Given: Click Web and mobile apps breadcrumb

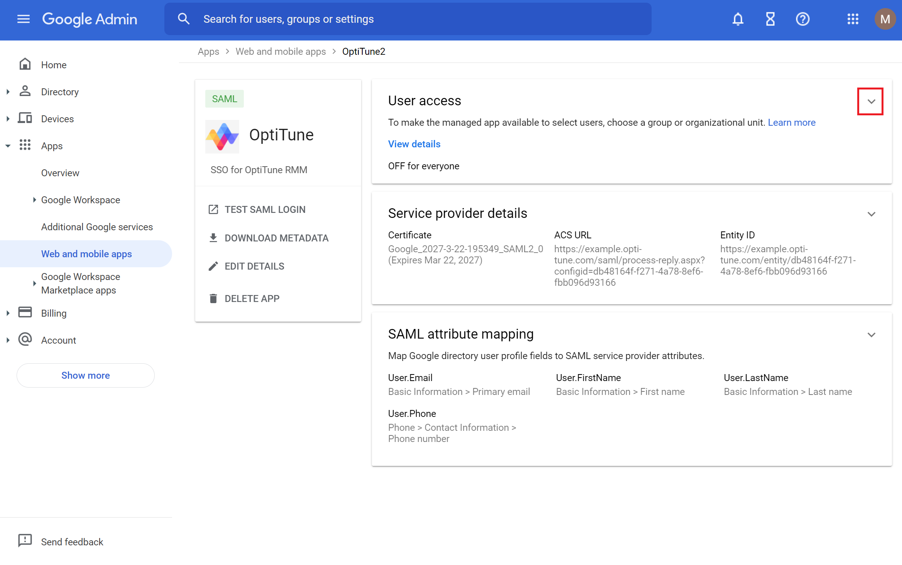Looking at the screenshot, I should point(280,51).
